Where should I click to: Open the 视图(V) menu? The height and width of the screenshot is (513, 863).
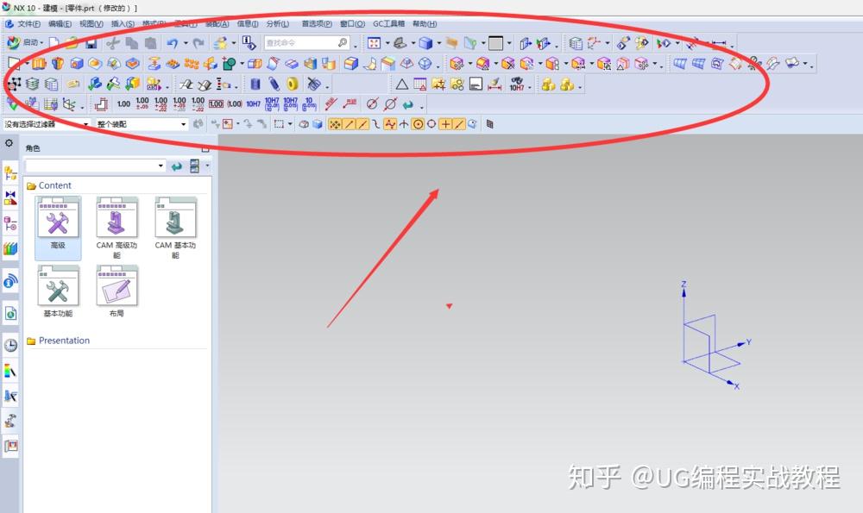pos(91,23)
